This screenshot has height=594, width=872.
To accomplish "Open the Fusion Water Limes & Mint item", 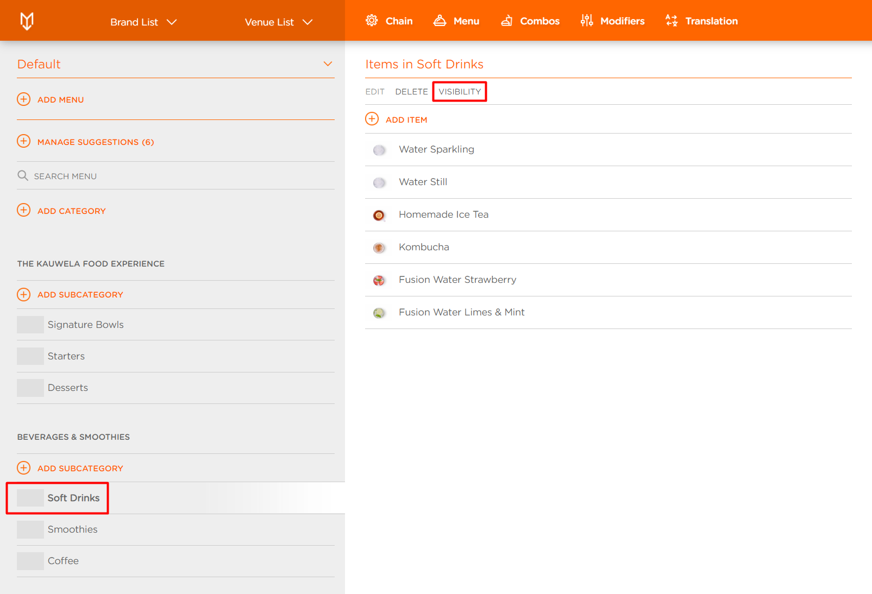I will point(608,312).
